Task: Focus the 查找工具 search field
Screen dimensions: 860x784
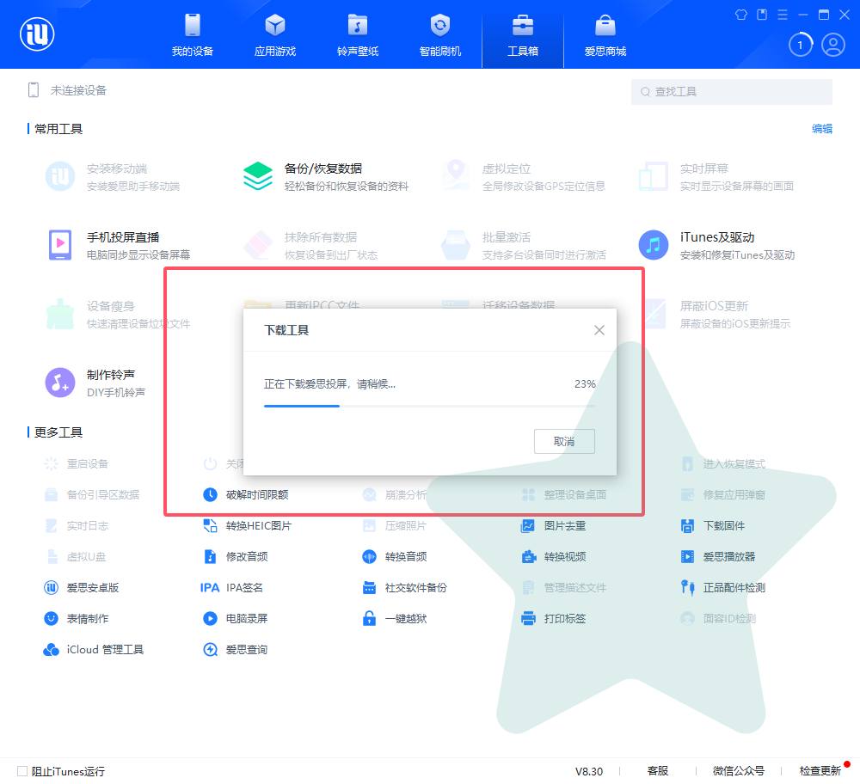Action: 732,92
